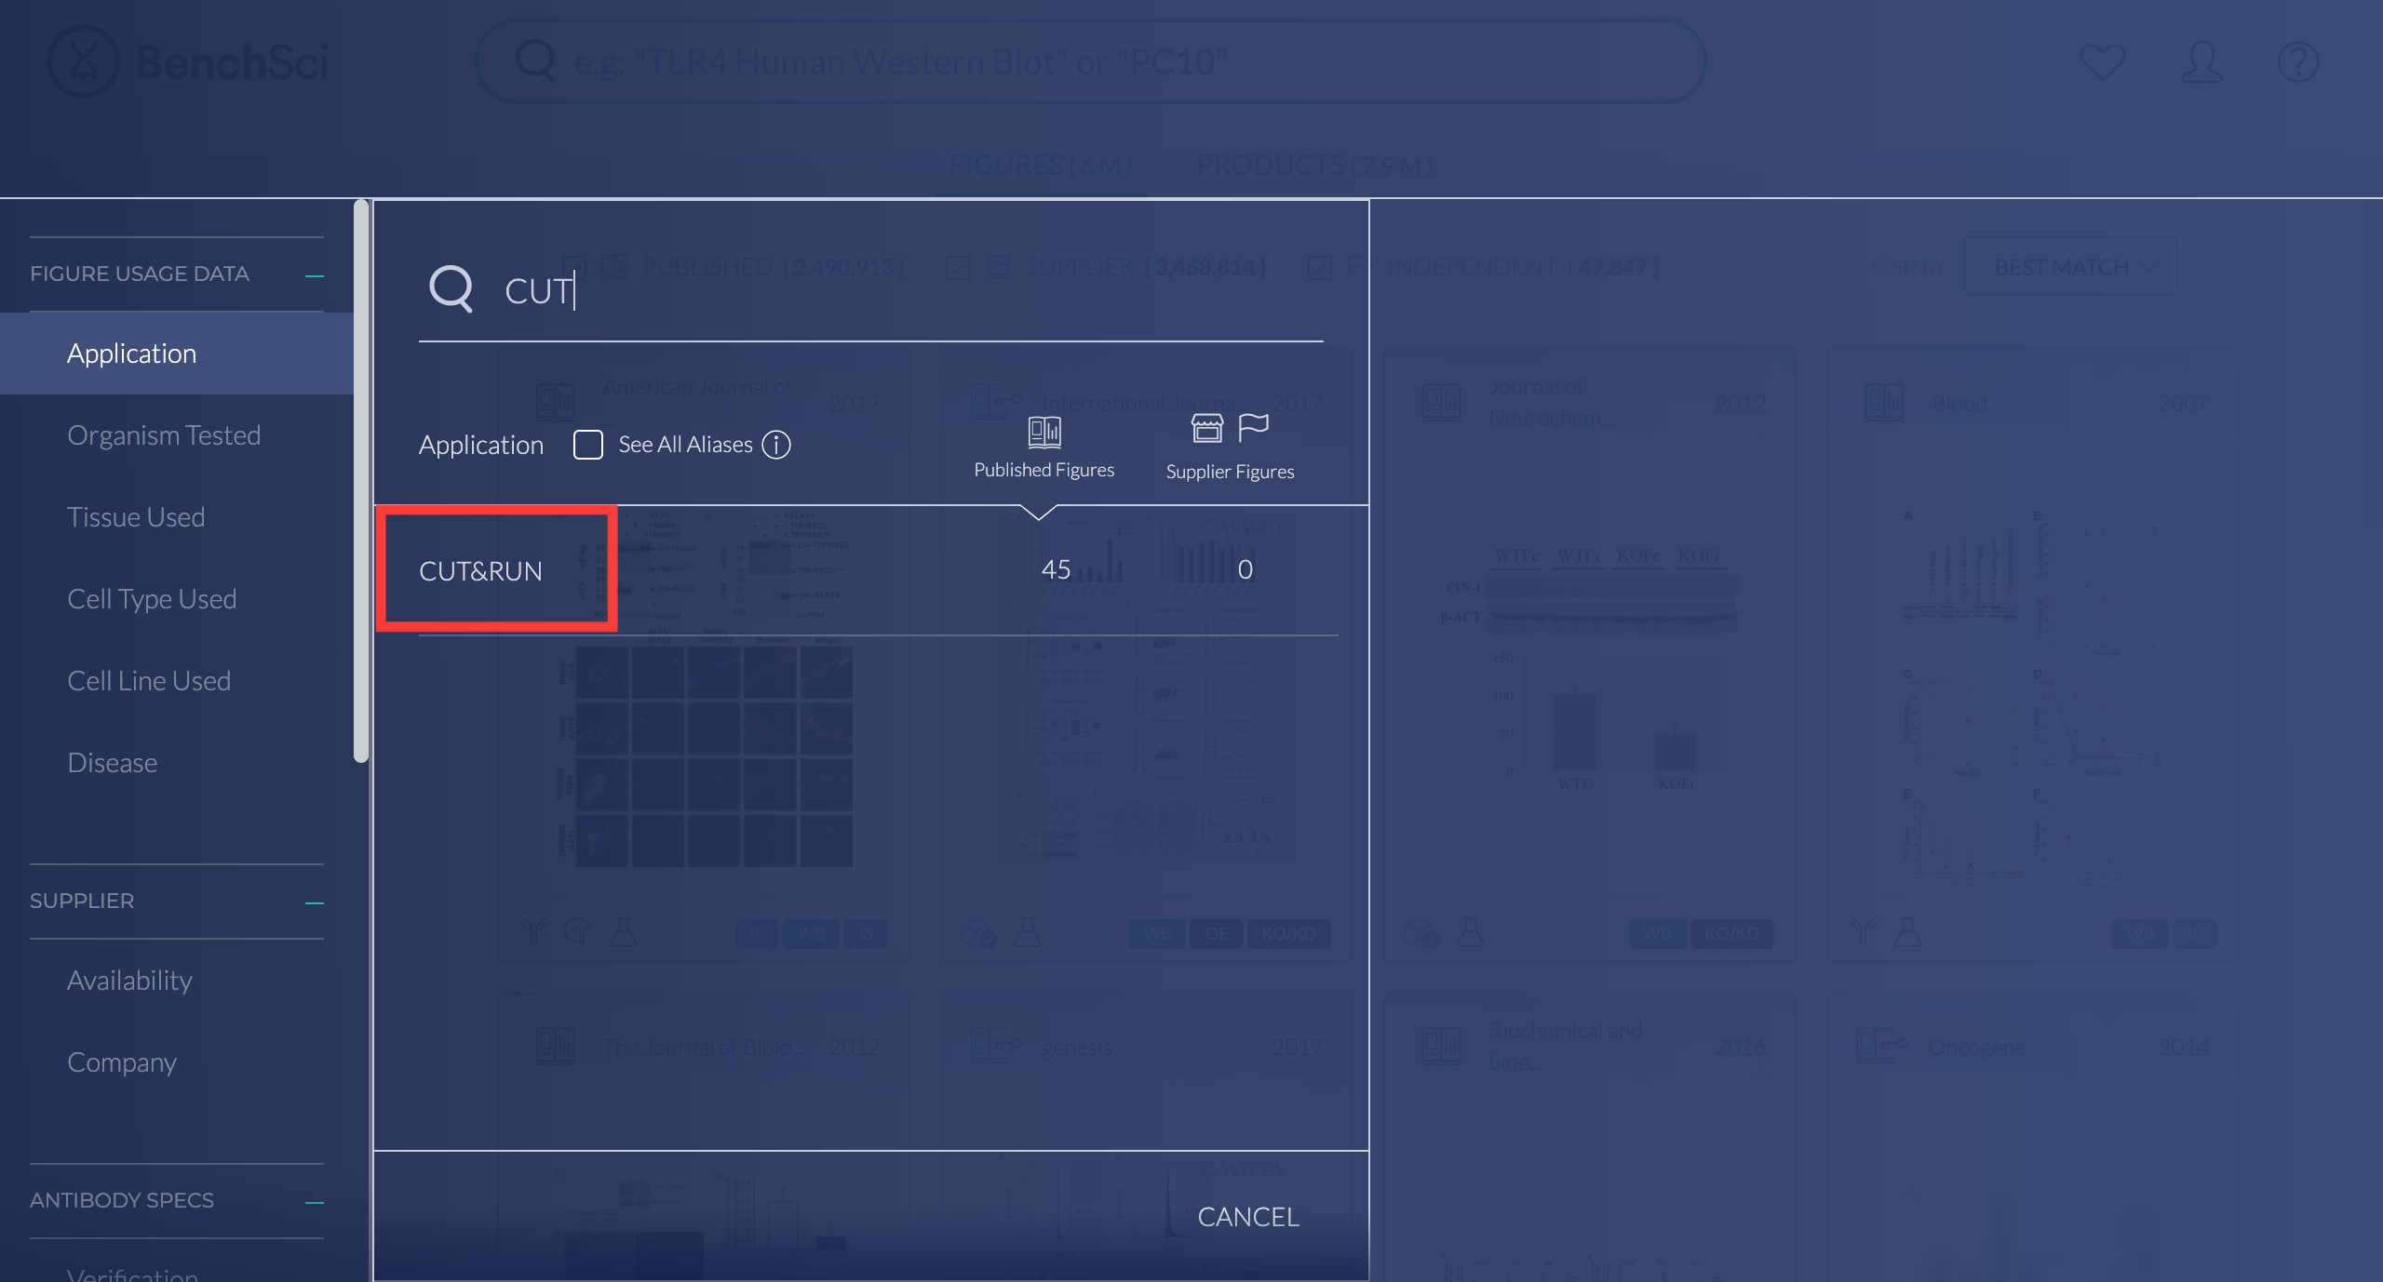Click the Published Figures icon
The width and height of the screenshot is (2383, 1282).
1043,428
